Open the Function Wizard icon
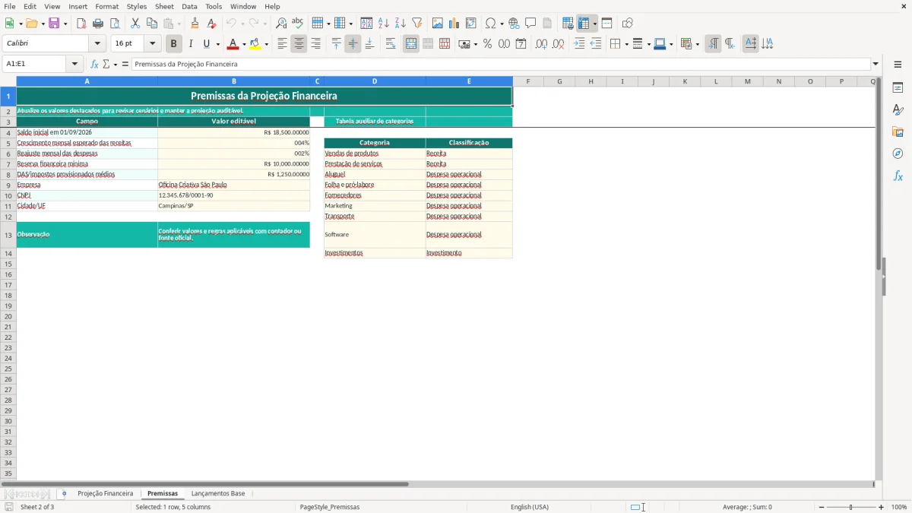Viewport: 912px width, 513px height. click(x=94, y=64)
